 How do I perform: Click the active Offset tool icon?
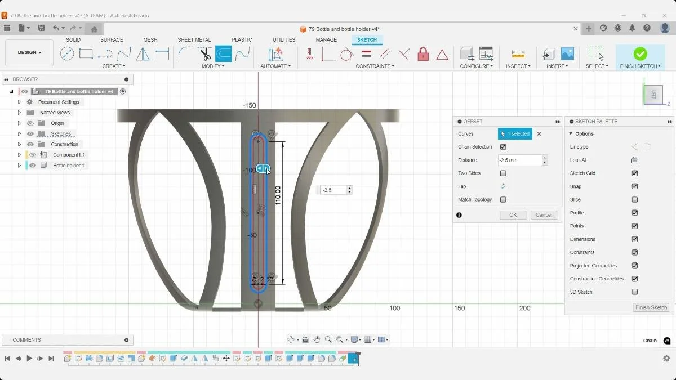[x=224, y=54]
